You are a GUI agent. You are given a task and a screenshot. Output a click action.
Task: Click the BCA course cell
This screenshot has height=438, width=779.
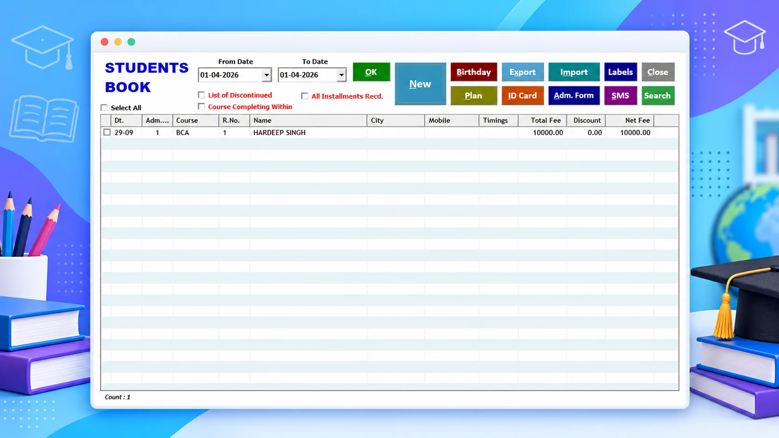196,133
